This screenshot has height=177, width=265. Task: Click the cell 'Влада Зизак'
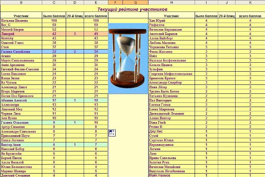(x=21, y=78)
